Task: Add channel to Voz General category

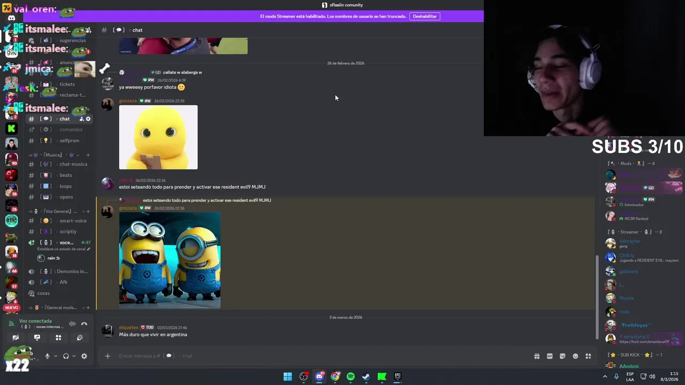Action: coord(88,211)
